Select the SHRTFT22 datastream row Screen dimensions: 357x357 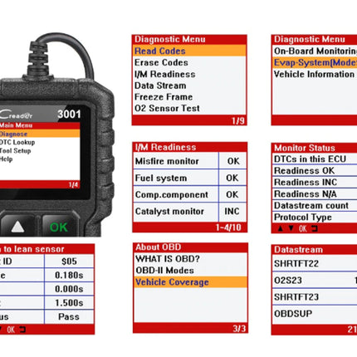pyautogui.click(x=315, y=263)
